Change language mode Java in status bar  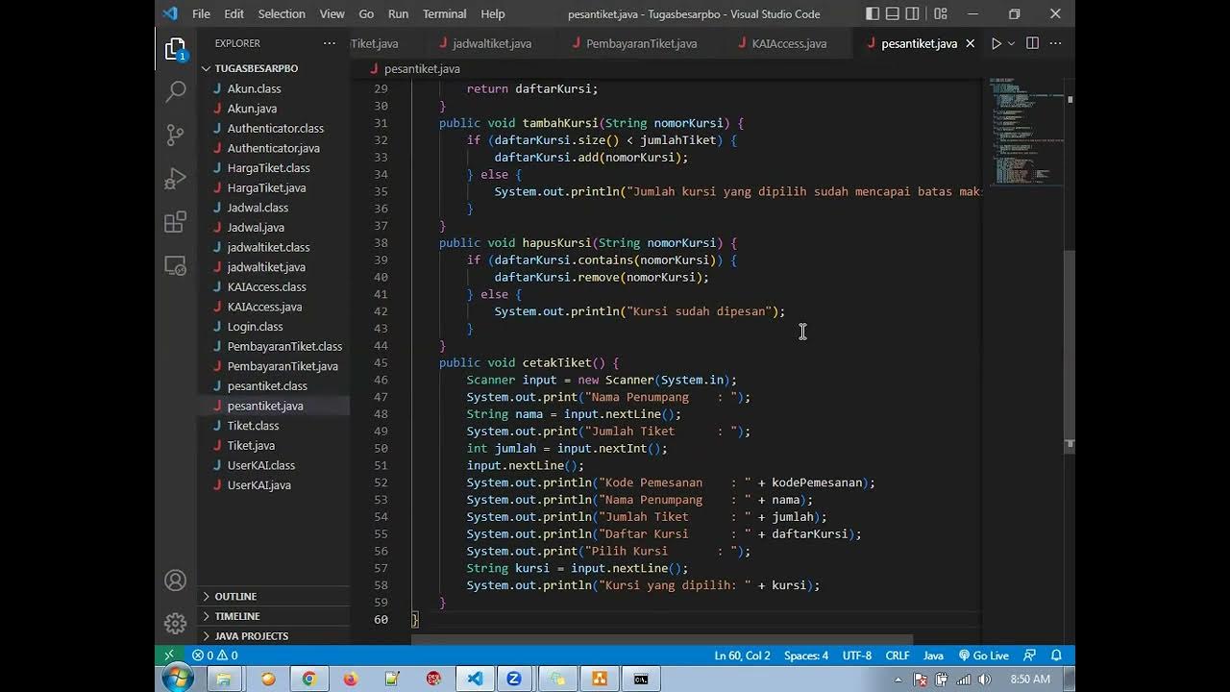click(933, 655)
